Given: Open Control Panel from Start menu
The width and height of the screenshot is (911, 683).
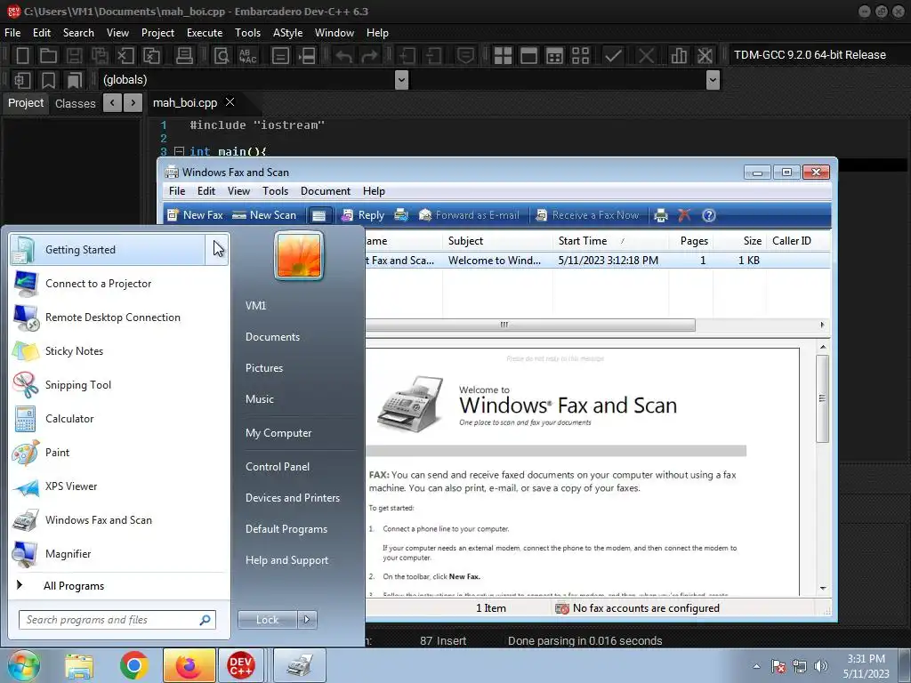Looking at the screenshot, I should coord(278,466).
